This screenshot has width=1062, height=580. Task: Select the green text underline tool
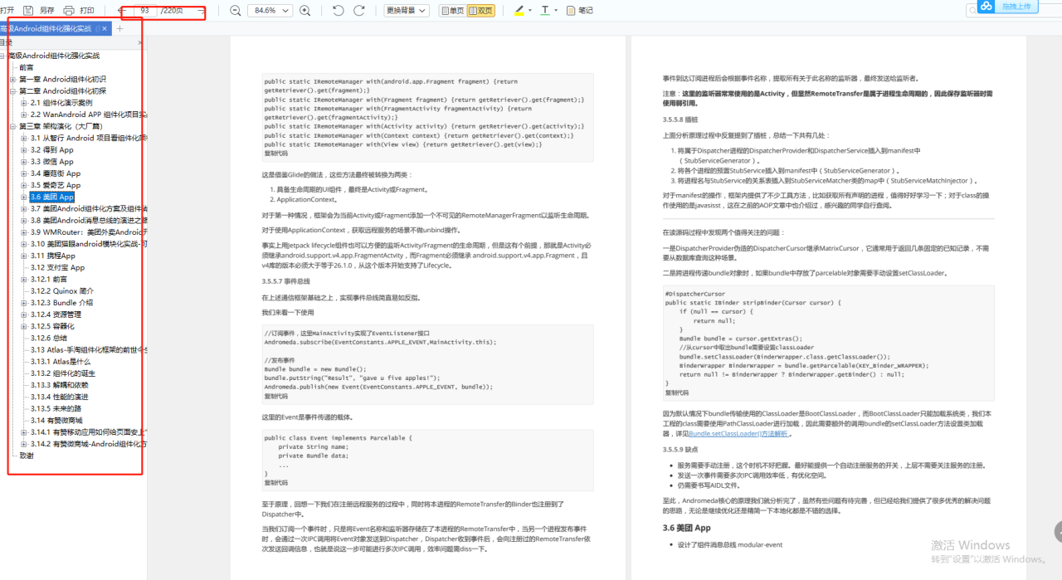(x=544, y=10)
